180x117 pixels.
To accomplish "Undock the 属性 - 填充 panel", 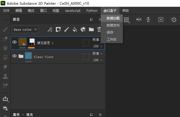I will (x=91, y=115).
